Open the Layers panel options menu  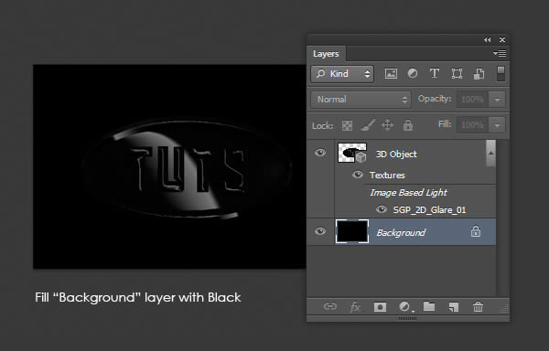(500, 54)
